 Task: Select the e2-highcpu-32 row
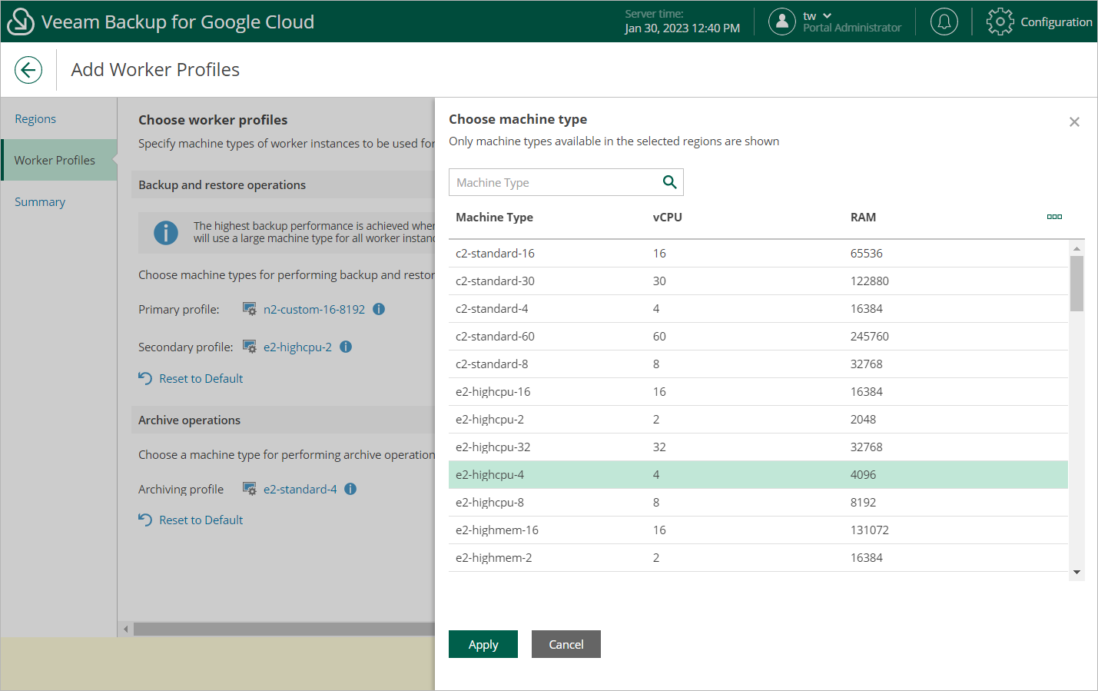pos(758,447)
